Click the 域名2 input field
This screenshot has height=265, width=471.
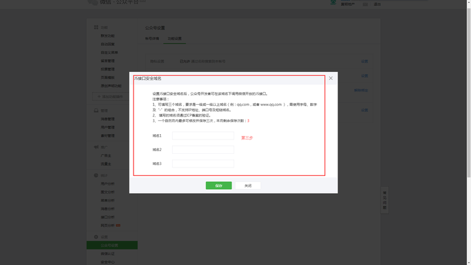(x=203, y=150)
